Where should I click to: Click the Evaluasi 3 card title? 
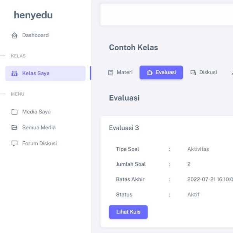pyautogui.click(x=124, y=128)
